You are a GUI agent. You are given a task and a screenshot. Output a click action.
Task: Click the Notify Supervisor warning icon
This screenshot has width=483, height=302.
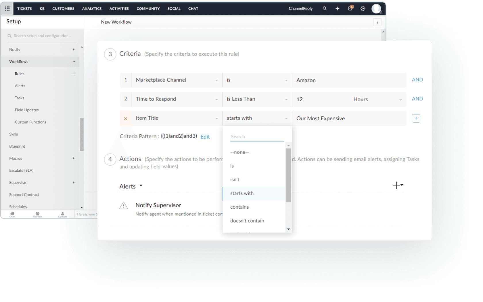(124, 206)
